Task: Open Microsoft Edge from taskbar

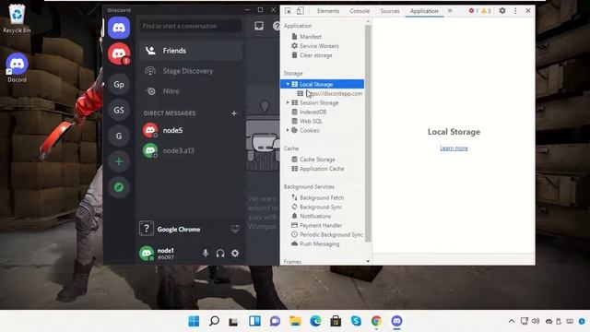Action: click(x=315, y=321)
